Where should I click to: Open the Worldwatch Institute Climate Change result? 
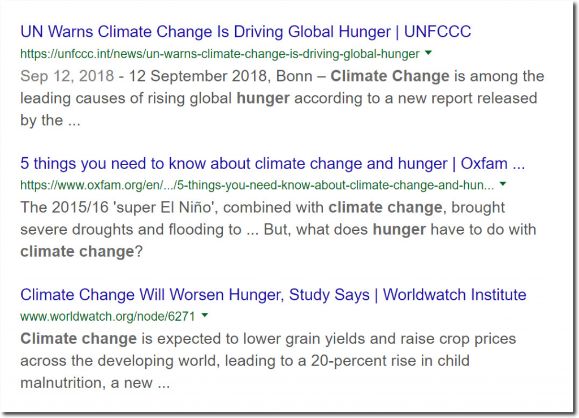tap(273, 295)
